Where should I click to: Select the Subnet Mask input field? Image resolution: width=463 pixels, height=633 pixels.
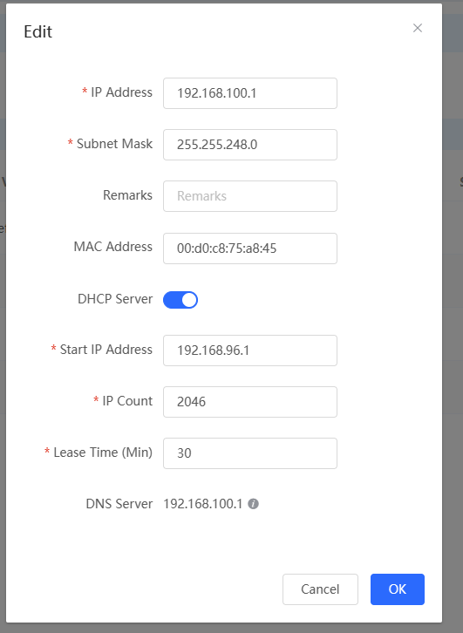250,145
